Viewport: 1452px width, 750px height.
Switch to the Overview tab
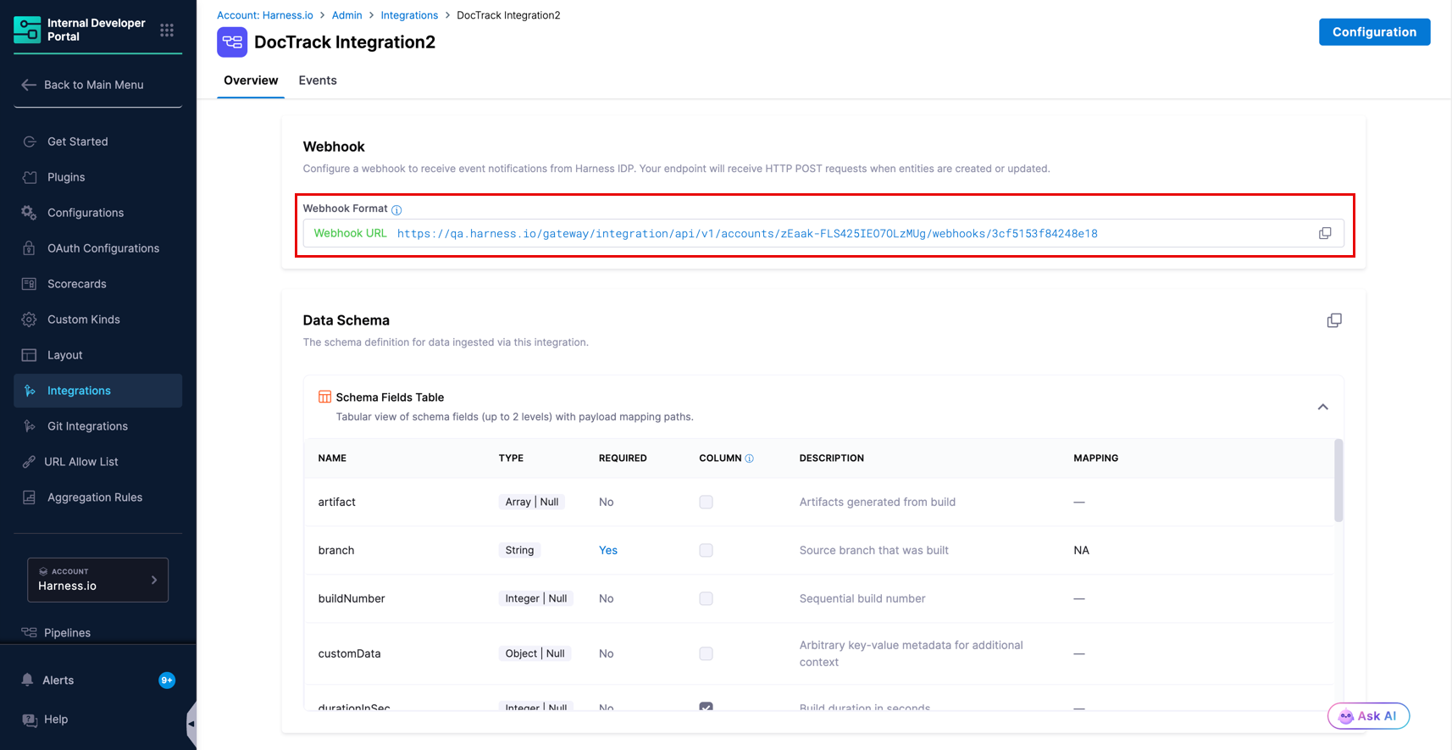click(x=251, y=81)
